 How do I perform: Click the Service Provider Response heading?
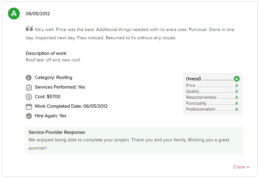pos(57,132)
